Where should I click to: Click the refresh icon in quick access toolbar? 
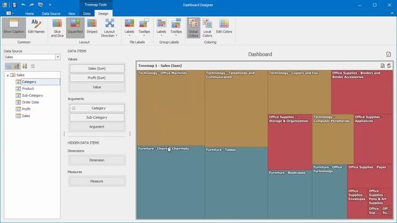click(40, 5)
